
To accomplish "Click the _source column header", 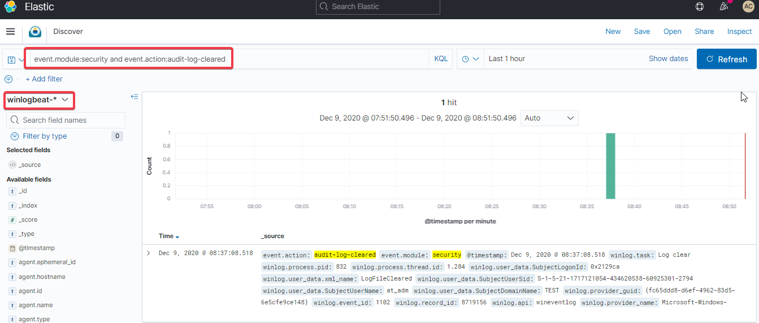I will pos(272,236).
